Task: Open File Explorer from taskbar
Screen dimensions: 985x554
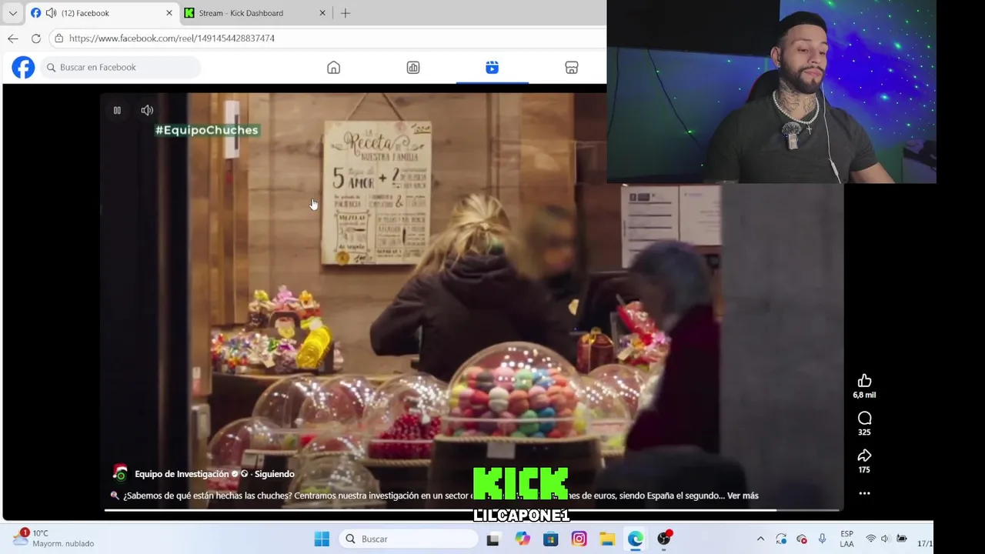Action: pyautogui.click(x=607, y=539)
